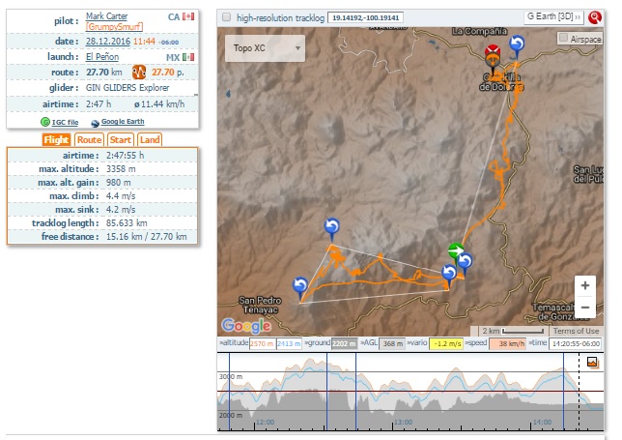
Task: Click the altitude chart near 13:00
Action: [404, 396]
